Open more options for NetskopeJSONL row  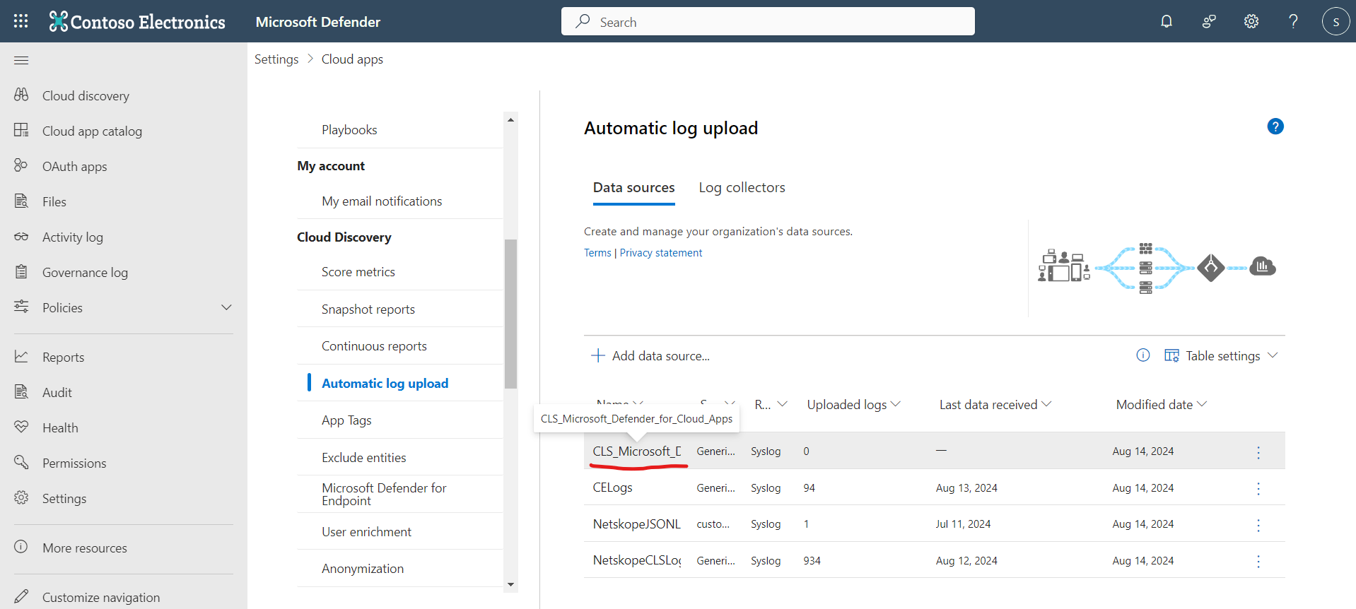[x=1258, y=525]
